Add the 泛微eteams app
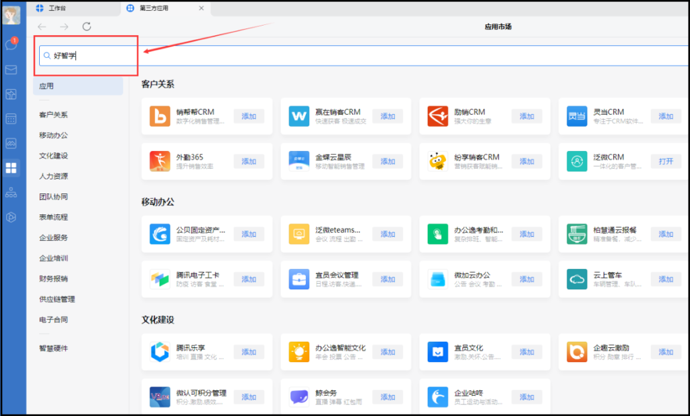Screen dimensions: 690x416 click(x=387, y=234)
